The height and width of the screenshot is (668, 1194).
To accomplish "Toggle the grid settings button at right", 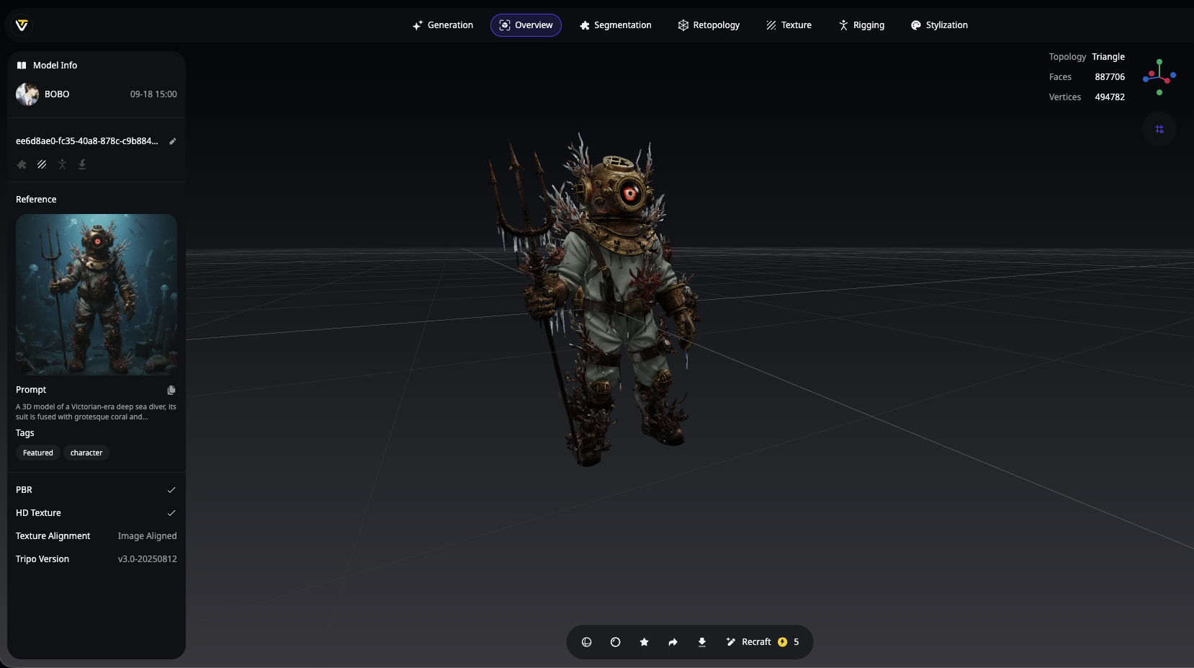I will [1159, 130].
